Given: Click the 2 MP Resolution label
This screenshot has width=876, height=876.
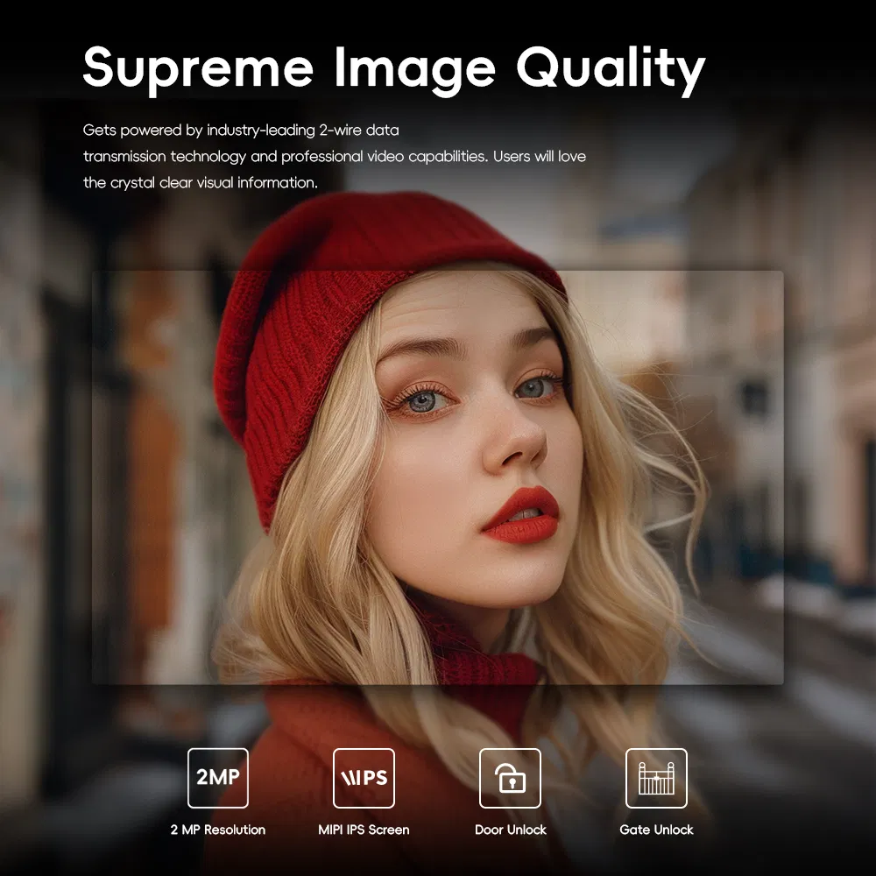Looking at the screenshot, I should [219, 829].
